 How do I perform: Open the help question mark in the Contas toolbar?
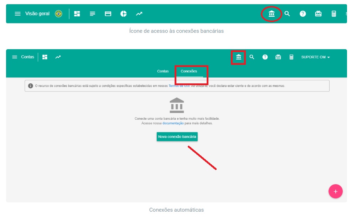[265, 57]
